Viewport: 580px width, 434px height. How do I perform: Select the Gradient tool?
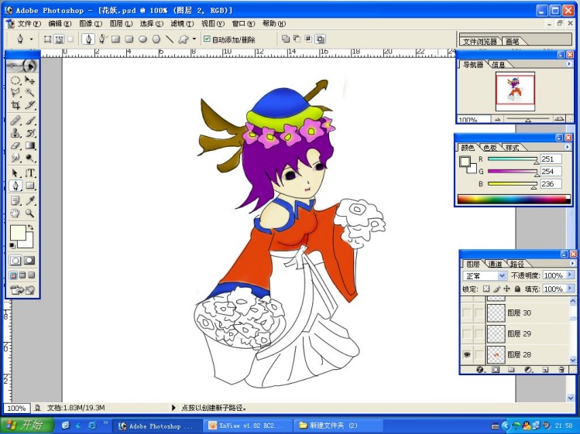[x=29, y=145]
